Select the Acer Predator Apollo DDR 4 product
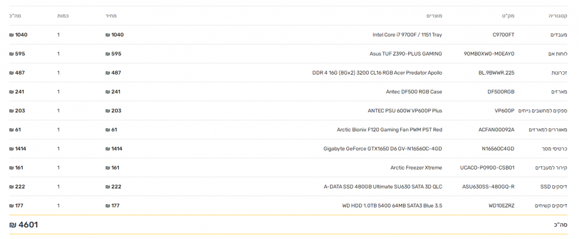The height and width of the screenshot is (239, 579). [x=377, y=73]
